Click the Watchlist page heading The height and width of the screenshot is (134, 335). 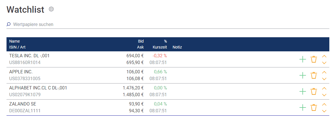(25, 10)
